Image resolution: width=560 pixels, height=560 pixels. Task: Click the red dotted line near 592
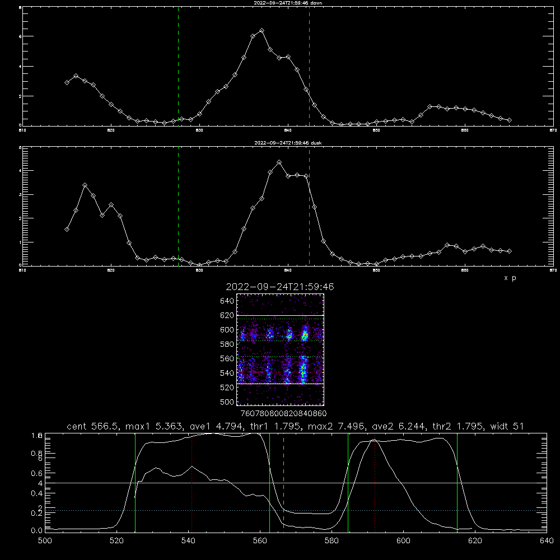point(375,484)
